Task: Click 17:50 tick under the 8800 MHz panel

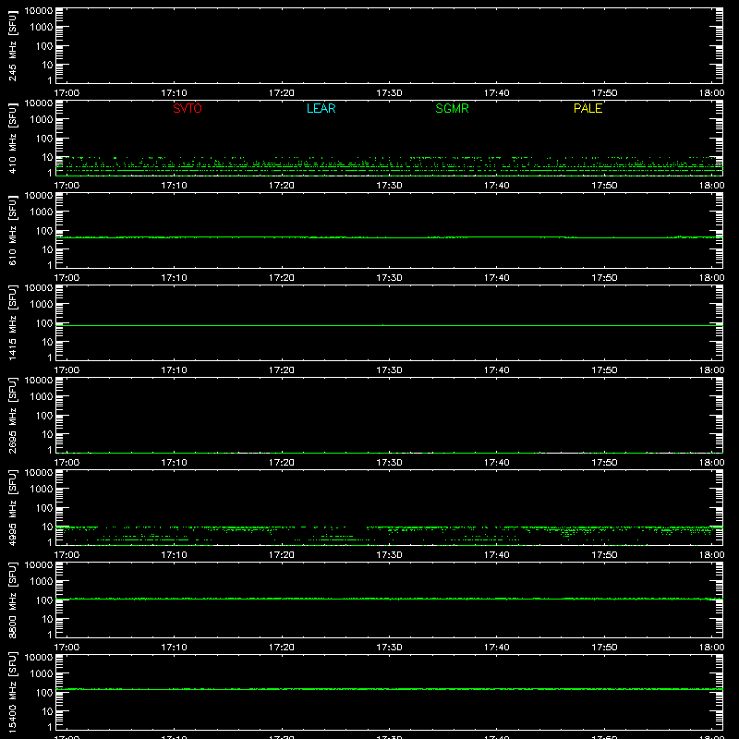Action: pos(604,648)
